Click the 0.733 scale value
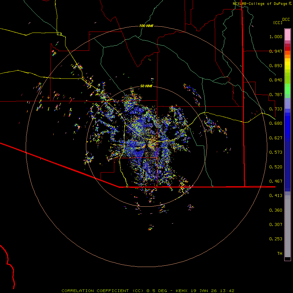Image resolution: width=293 pixels, height=293 pixels. tap(276, 109)
